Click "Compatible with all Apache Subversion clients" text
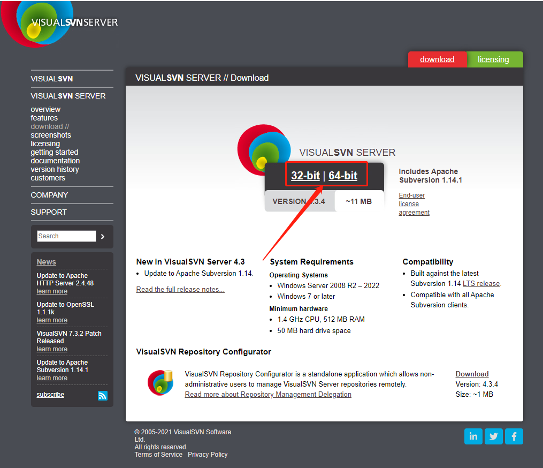 (452, 300)
